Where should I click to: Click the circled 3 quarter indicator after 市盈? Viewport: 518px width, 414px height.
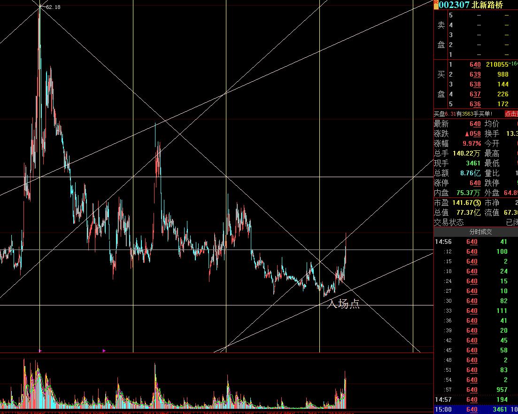pyautogui.click(x=477, y=203)
